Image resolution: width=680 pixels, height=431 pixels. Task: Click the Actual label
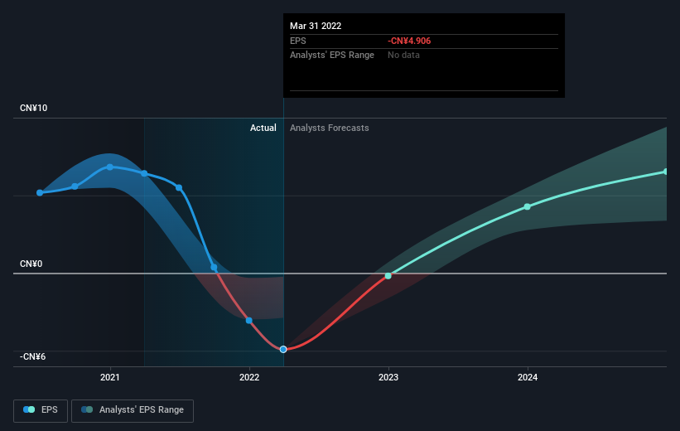pos(263,128)
